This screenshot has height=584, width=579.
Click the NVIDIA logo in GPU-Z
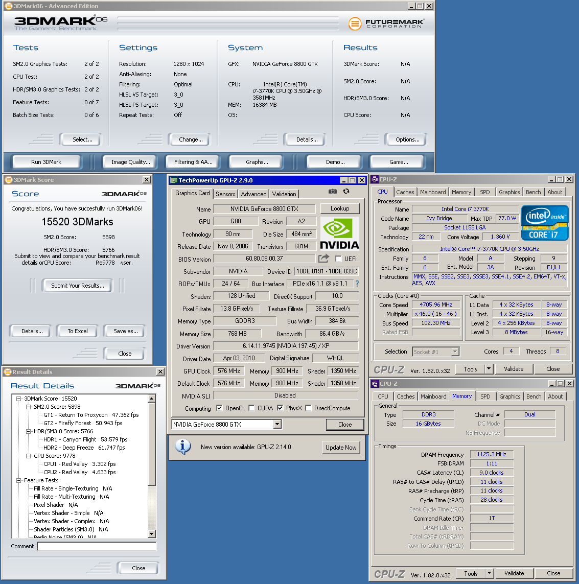tap(339, 233)
